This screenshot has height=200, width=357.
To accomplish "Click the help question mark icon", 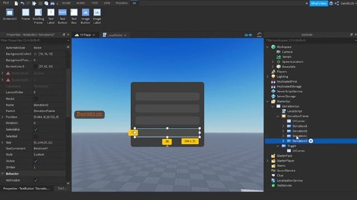I will pos(331,3).
